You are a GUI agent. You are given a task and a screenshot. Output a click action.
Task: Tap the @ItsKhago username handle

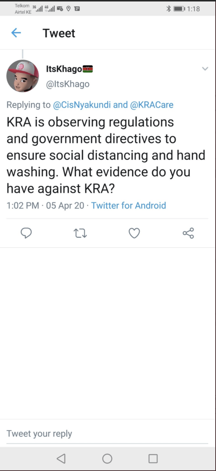tap(68, 84)
